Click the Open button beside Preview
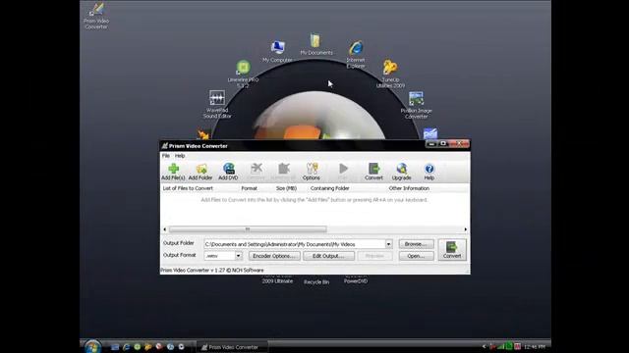This screenshot has width=629, height=353. click(416, 256)
